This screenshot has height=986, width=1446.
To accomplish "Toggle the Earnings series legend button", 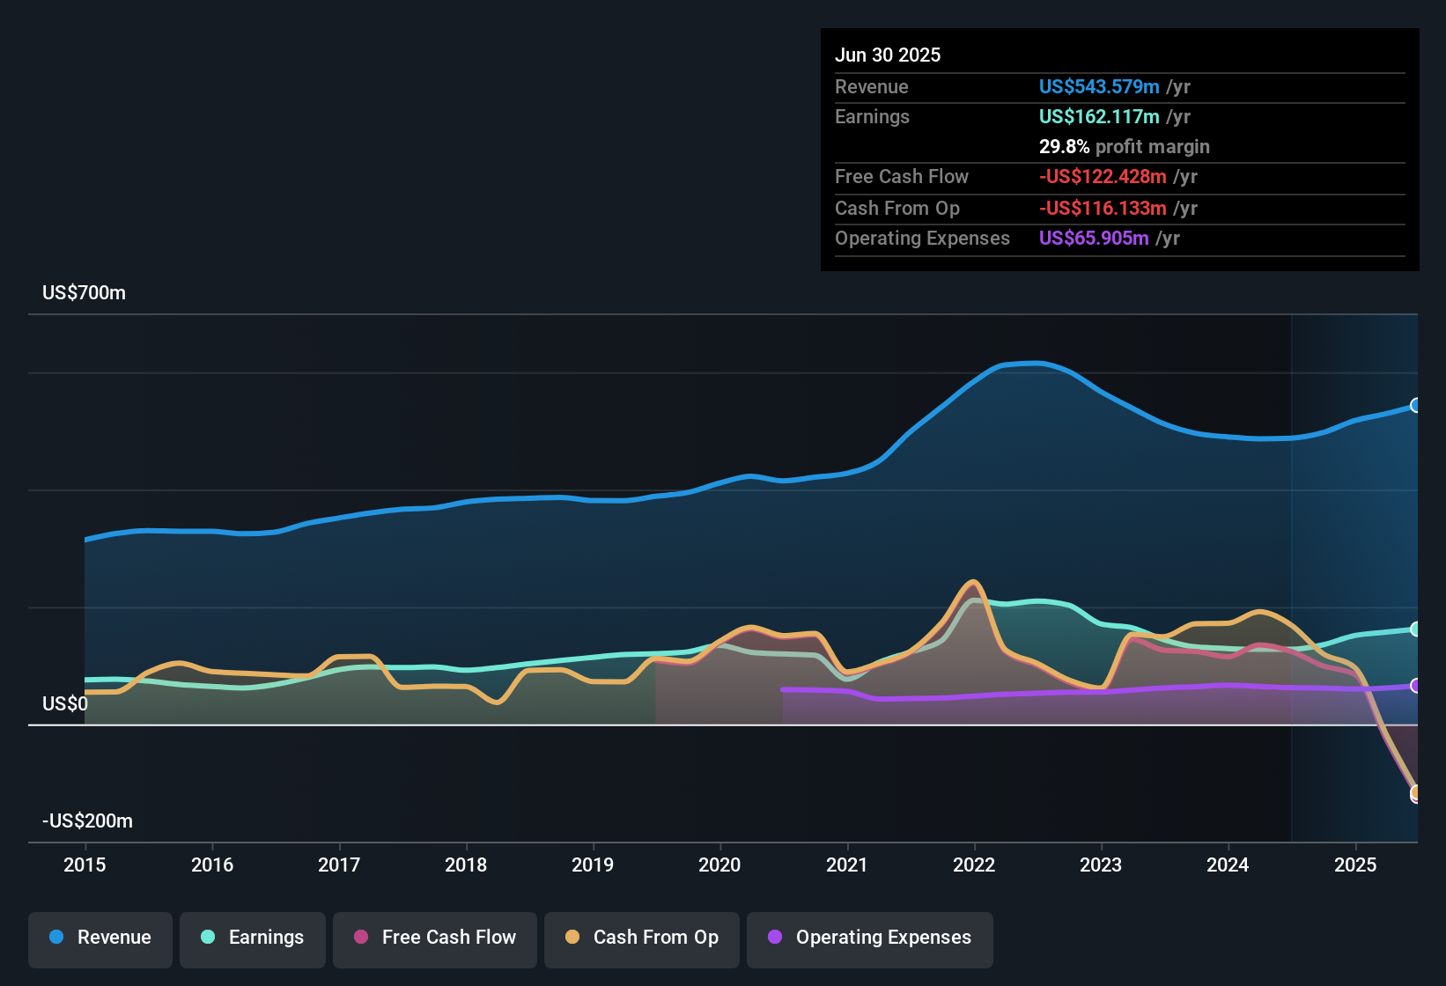I will pos(253,938).
